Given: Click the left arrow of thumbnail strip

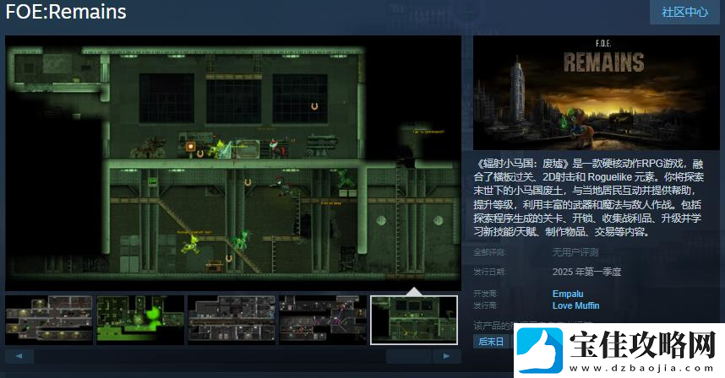Looking at the screenshot, I should (x=19, y=356).
